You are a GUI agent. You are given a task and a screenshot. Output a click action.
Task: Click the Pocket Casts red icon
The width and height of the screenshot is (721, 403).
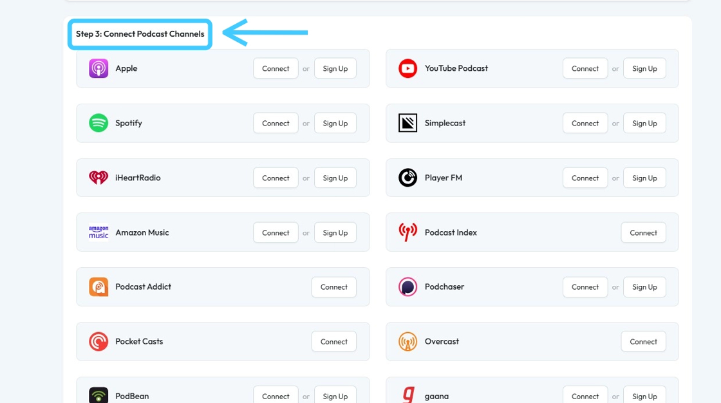click(98, 341)
